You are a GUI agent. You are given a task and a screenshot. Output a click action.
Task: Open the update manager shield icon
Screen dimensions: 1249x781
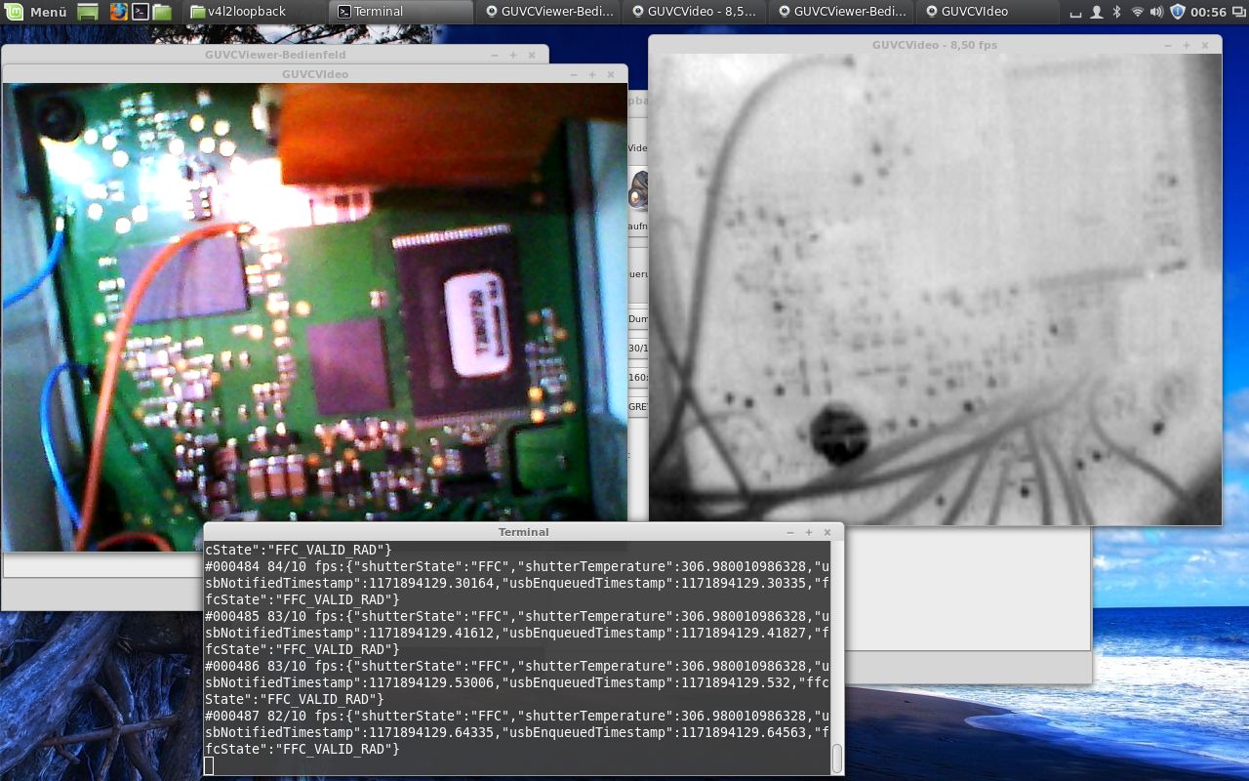coord(1177,12)
